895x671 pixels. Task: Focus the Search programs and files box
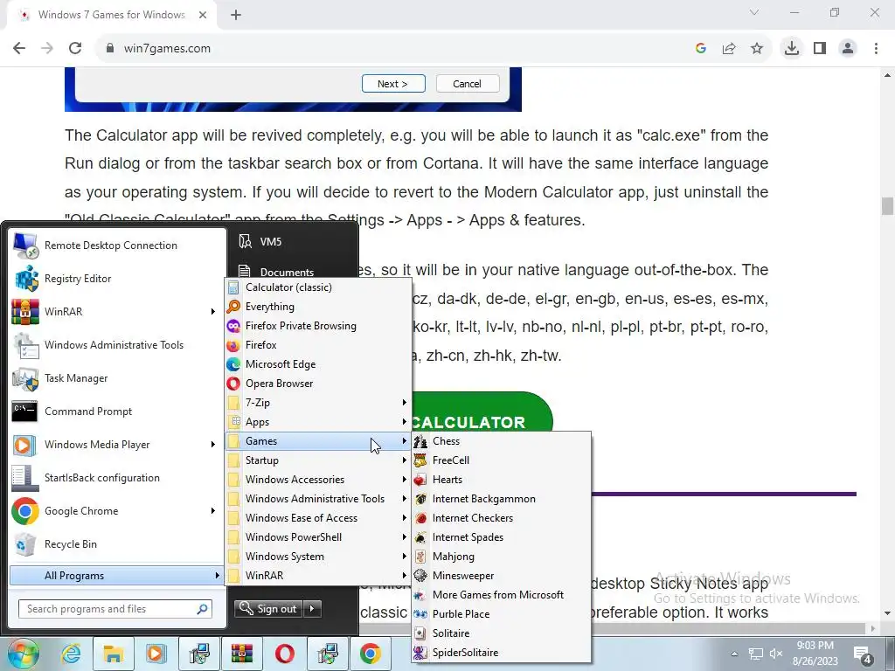[115, 609]
